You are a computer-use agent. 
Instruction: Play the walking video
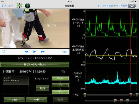coord(35,52)
